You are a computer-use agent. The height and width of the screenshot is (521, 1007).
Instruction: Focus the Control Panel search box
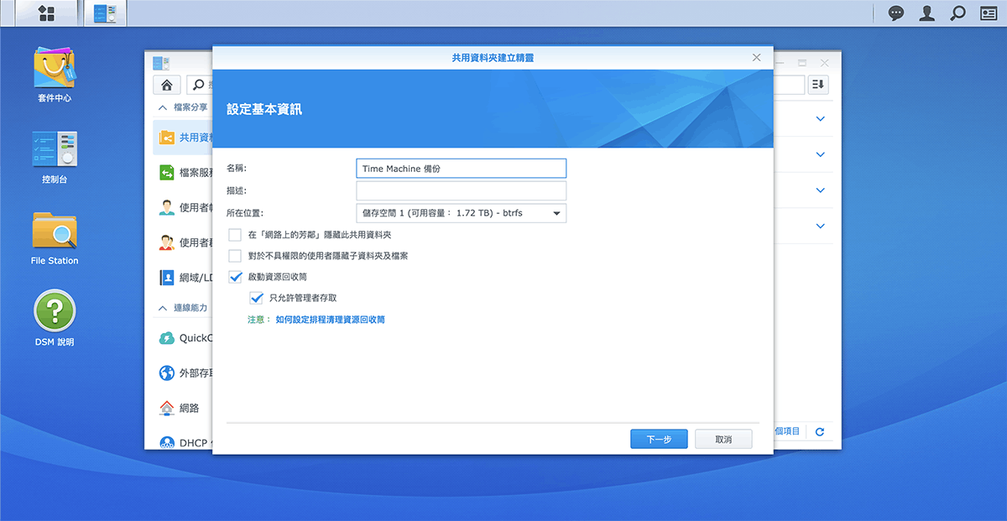(x=199, y=85)
